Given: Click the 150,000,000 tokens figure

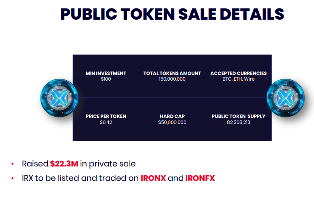Looking at the screenshot, I should pyautogui.click(x=172, y=79).
